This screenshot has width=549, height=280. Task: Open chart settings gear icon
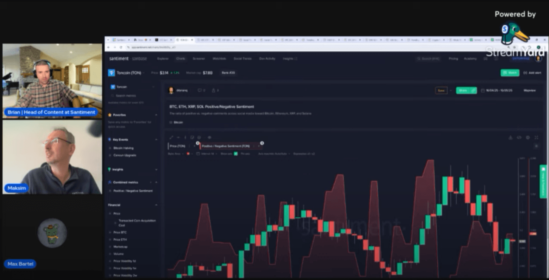(x=528, y=138)
